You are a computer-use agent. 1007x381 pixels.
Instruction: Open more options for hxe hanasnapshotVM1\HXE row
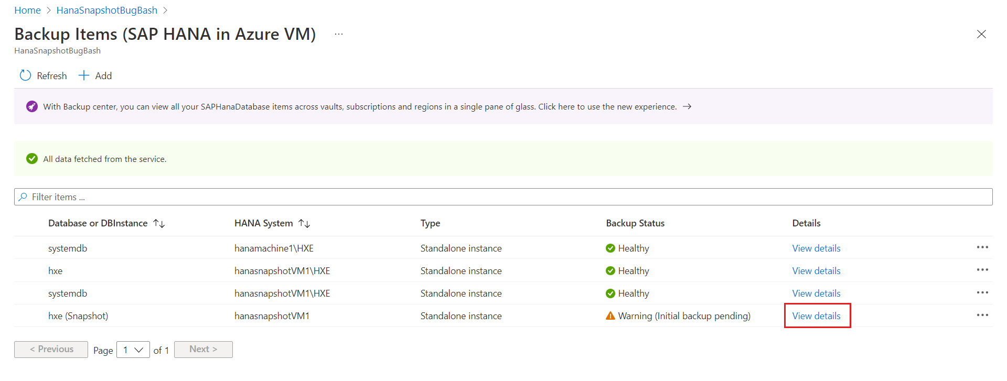(x=982, y=270)
